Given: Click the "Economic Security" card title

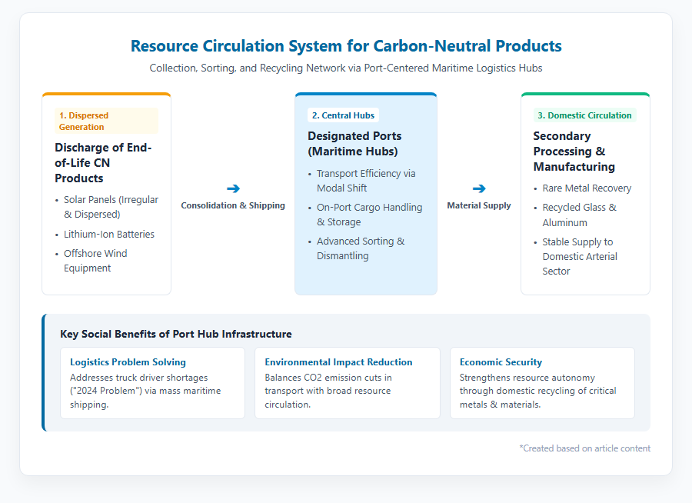Looking at the screenshot, I should point(501,362).
